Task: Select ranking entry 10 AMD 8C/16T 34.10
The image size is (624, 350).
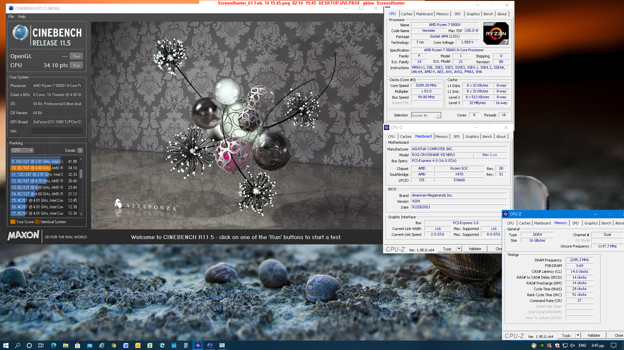Action: pyautogui.click(x=44, y=168)
